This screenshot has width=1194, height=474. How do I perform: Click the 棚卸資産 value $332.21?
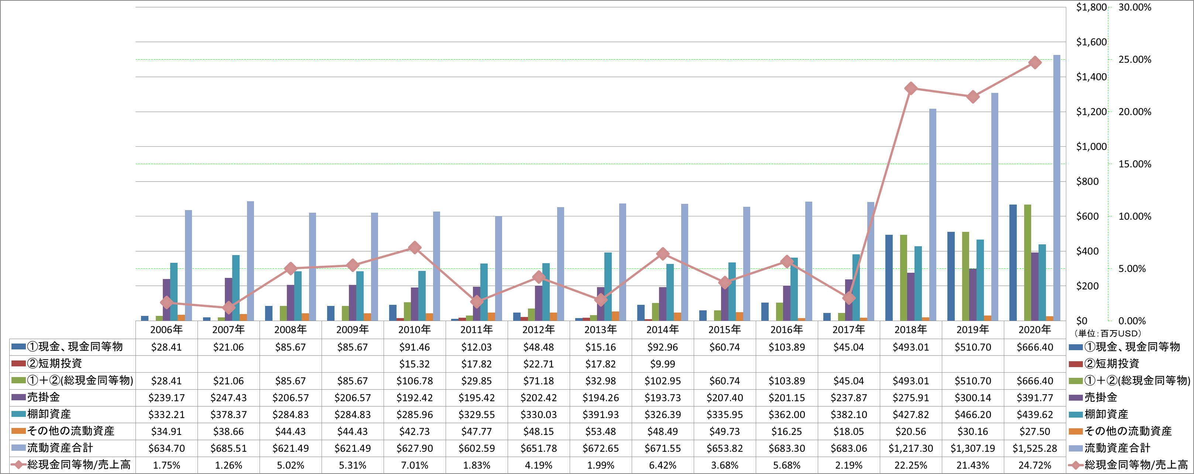[x=167, y=414]
